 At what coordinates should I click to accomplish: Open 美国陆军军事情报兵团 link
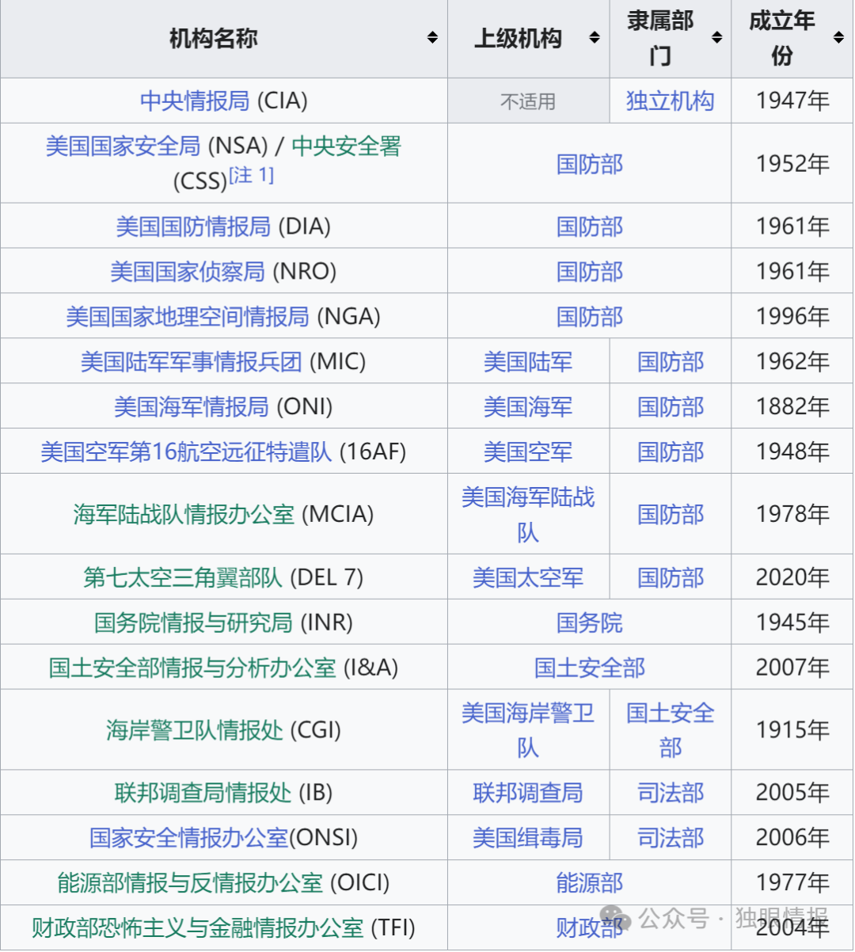click(x=191, y=362)
